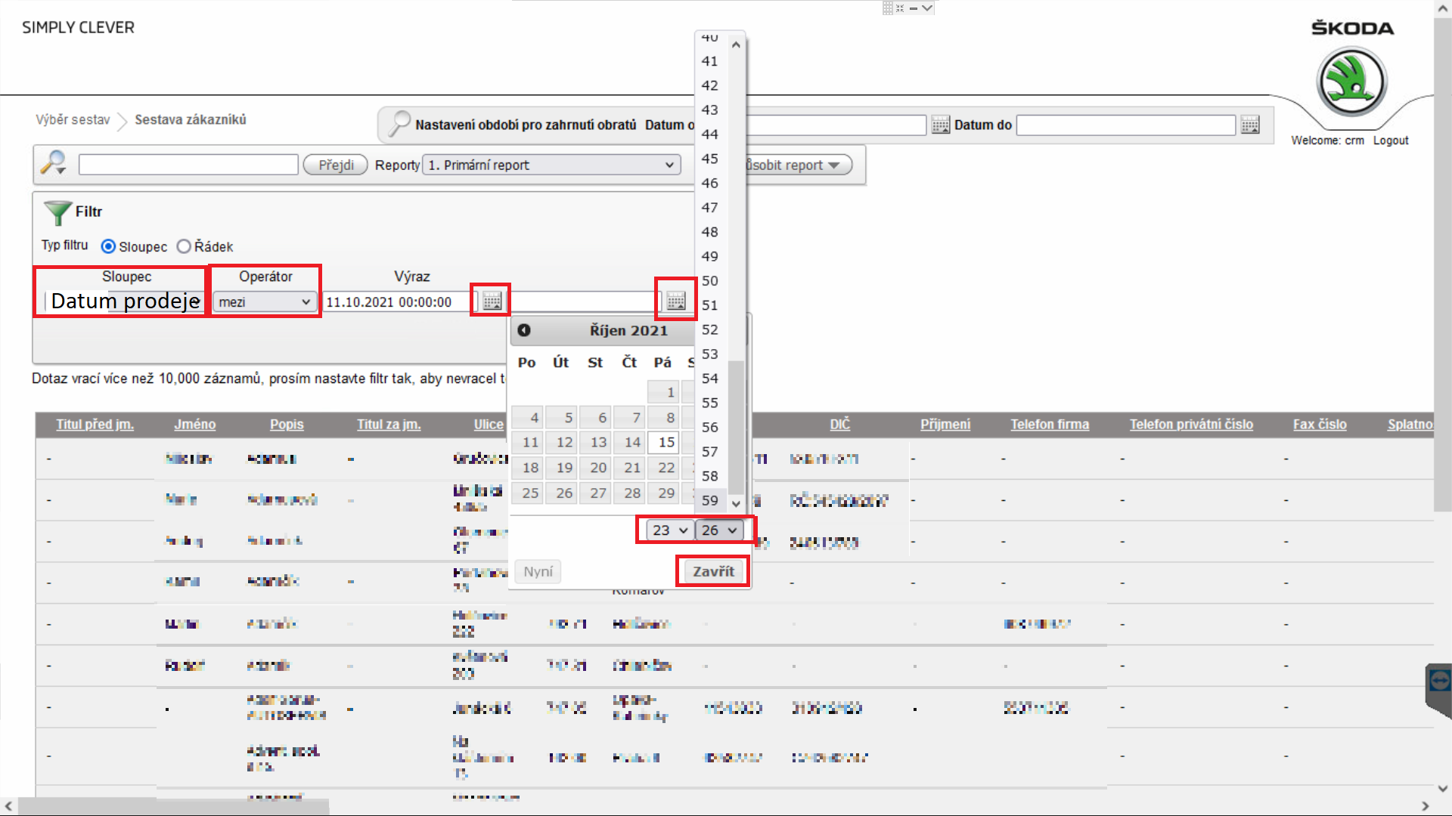Click calendar icon next to second Výraz field
The image size is (1452, 816).
pyautogui.click(x=676, y=301)
